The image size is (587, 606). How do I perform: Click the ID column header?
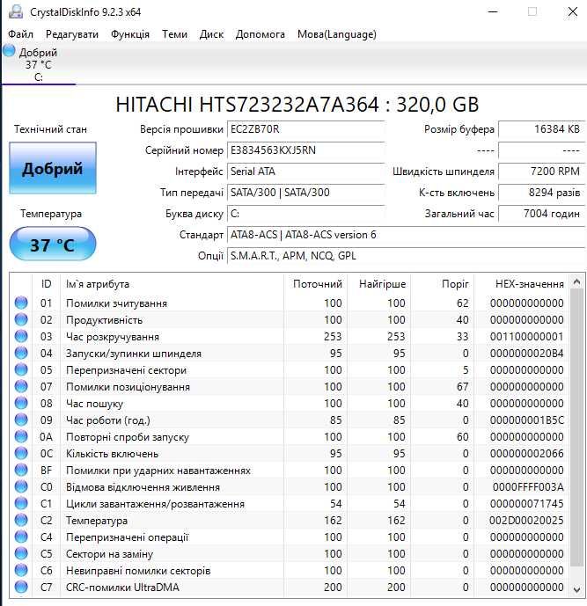[x=46, y=284]
